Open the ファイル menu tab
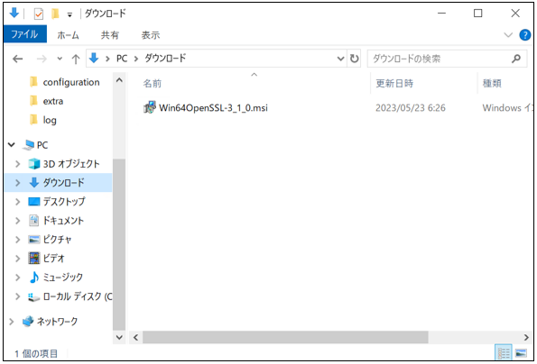The image size is (537, 364). pos(24,34)
